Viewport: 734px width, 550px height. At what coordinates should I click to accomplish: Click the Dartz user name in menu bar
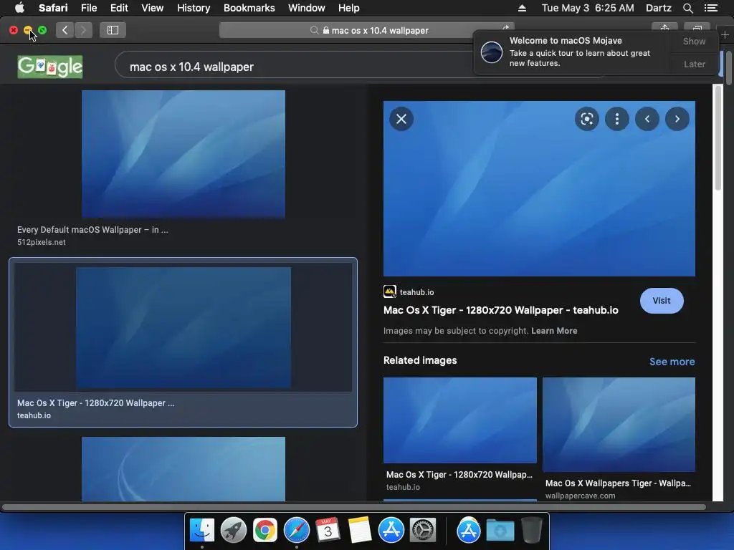pos(658,8)
